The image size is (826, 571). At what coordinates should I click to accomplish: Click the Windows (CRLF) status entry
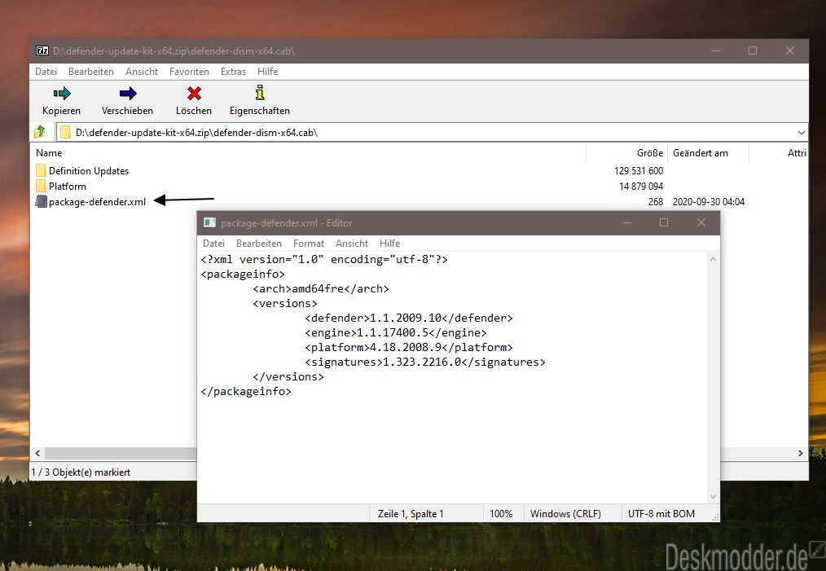(565, 514)
